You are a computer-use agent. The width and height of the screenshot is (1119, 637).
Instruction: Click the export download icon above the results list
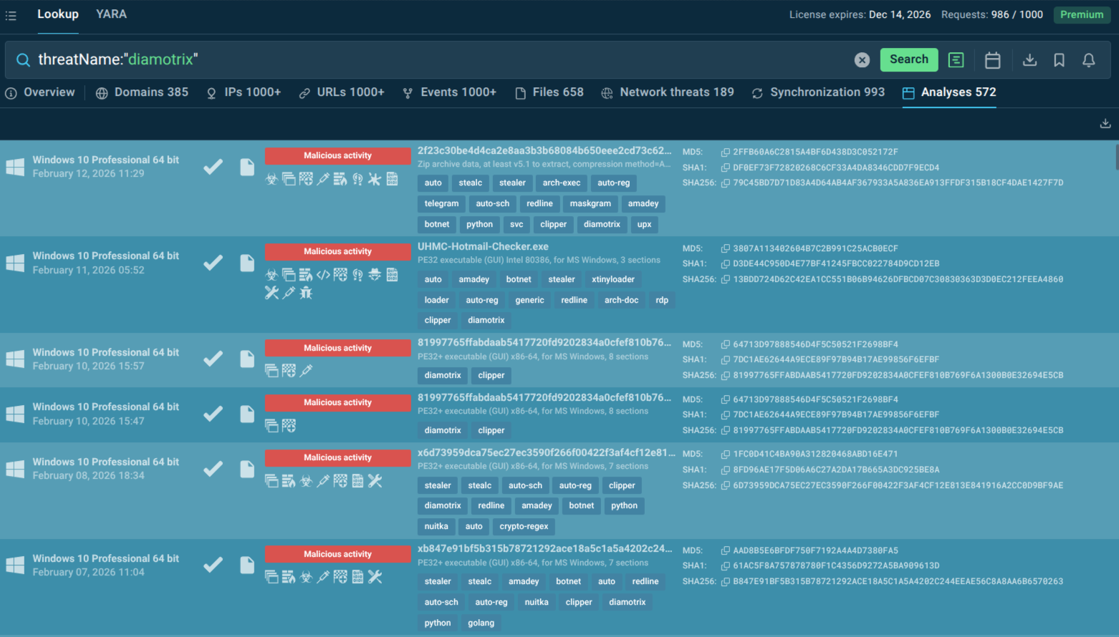(1105, 123)
